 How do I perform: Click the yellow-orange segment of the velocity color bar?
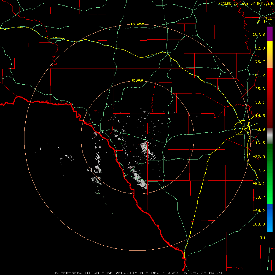click(x=270, y=54)
